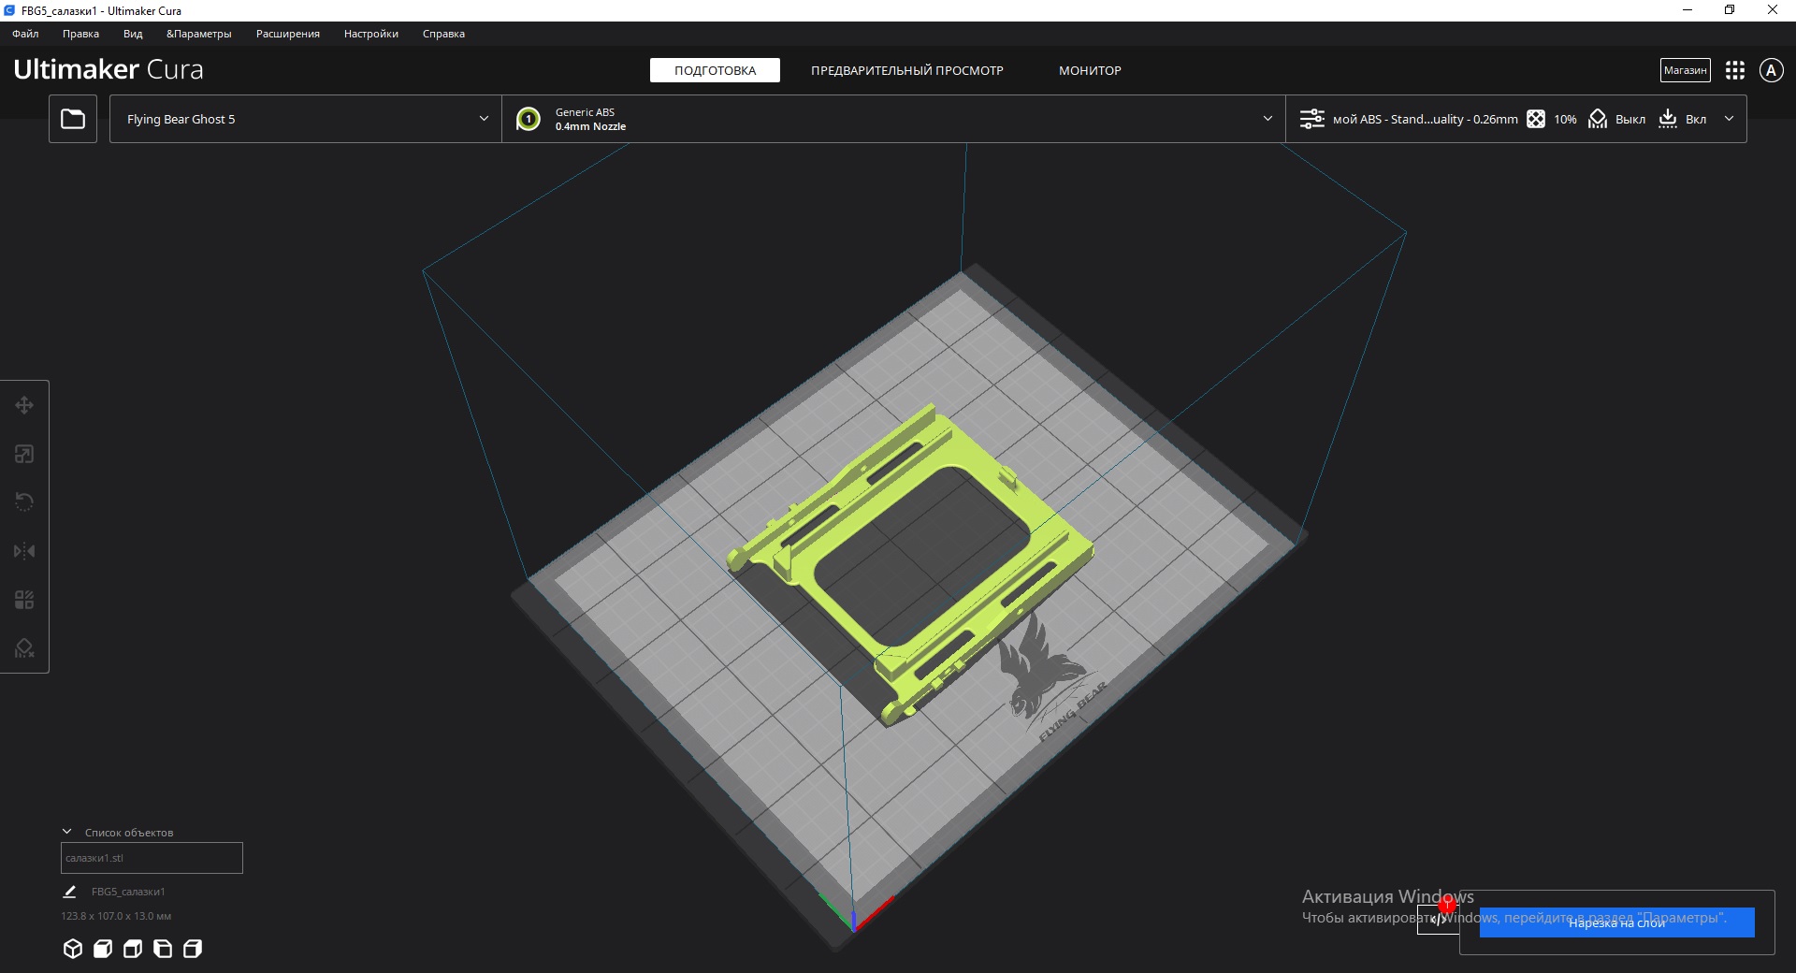Open the Магазин marketplace button
This screenshot has height=973, width=1796.
pos(1686,70)
